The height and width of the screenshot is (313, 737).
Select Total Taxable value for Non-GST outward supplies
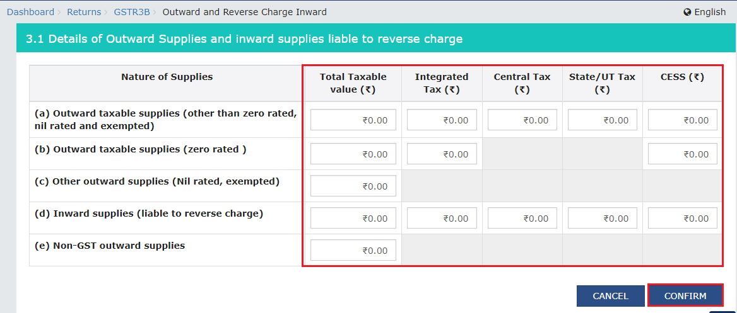353,250
